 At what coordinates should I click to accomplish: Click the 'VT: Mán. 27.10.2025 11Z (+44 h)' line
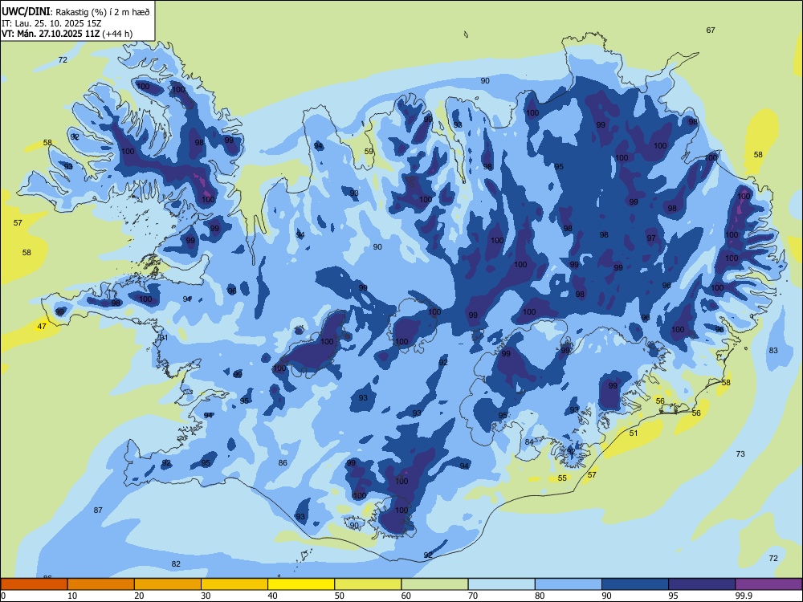tap(67, 34)
